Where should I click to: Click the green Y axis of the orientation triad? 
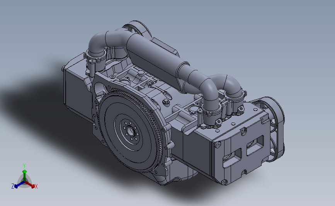click(25, 175)
